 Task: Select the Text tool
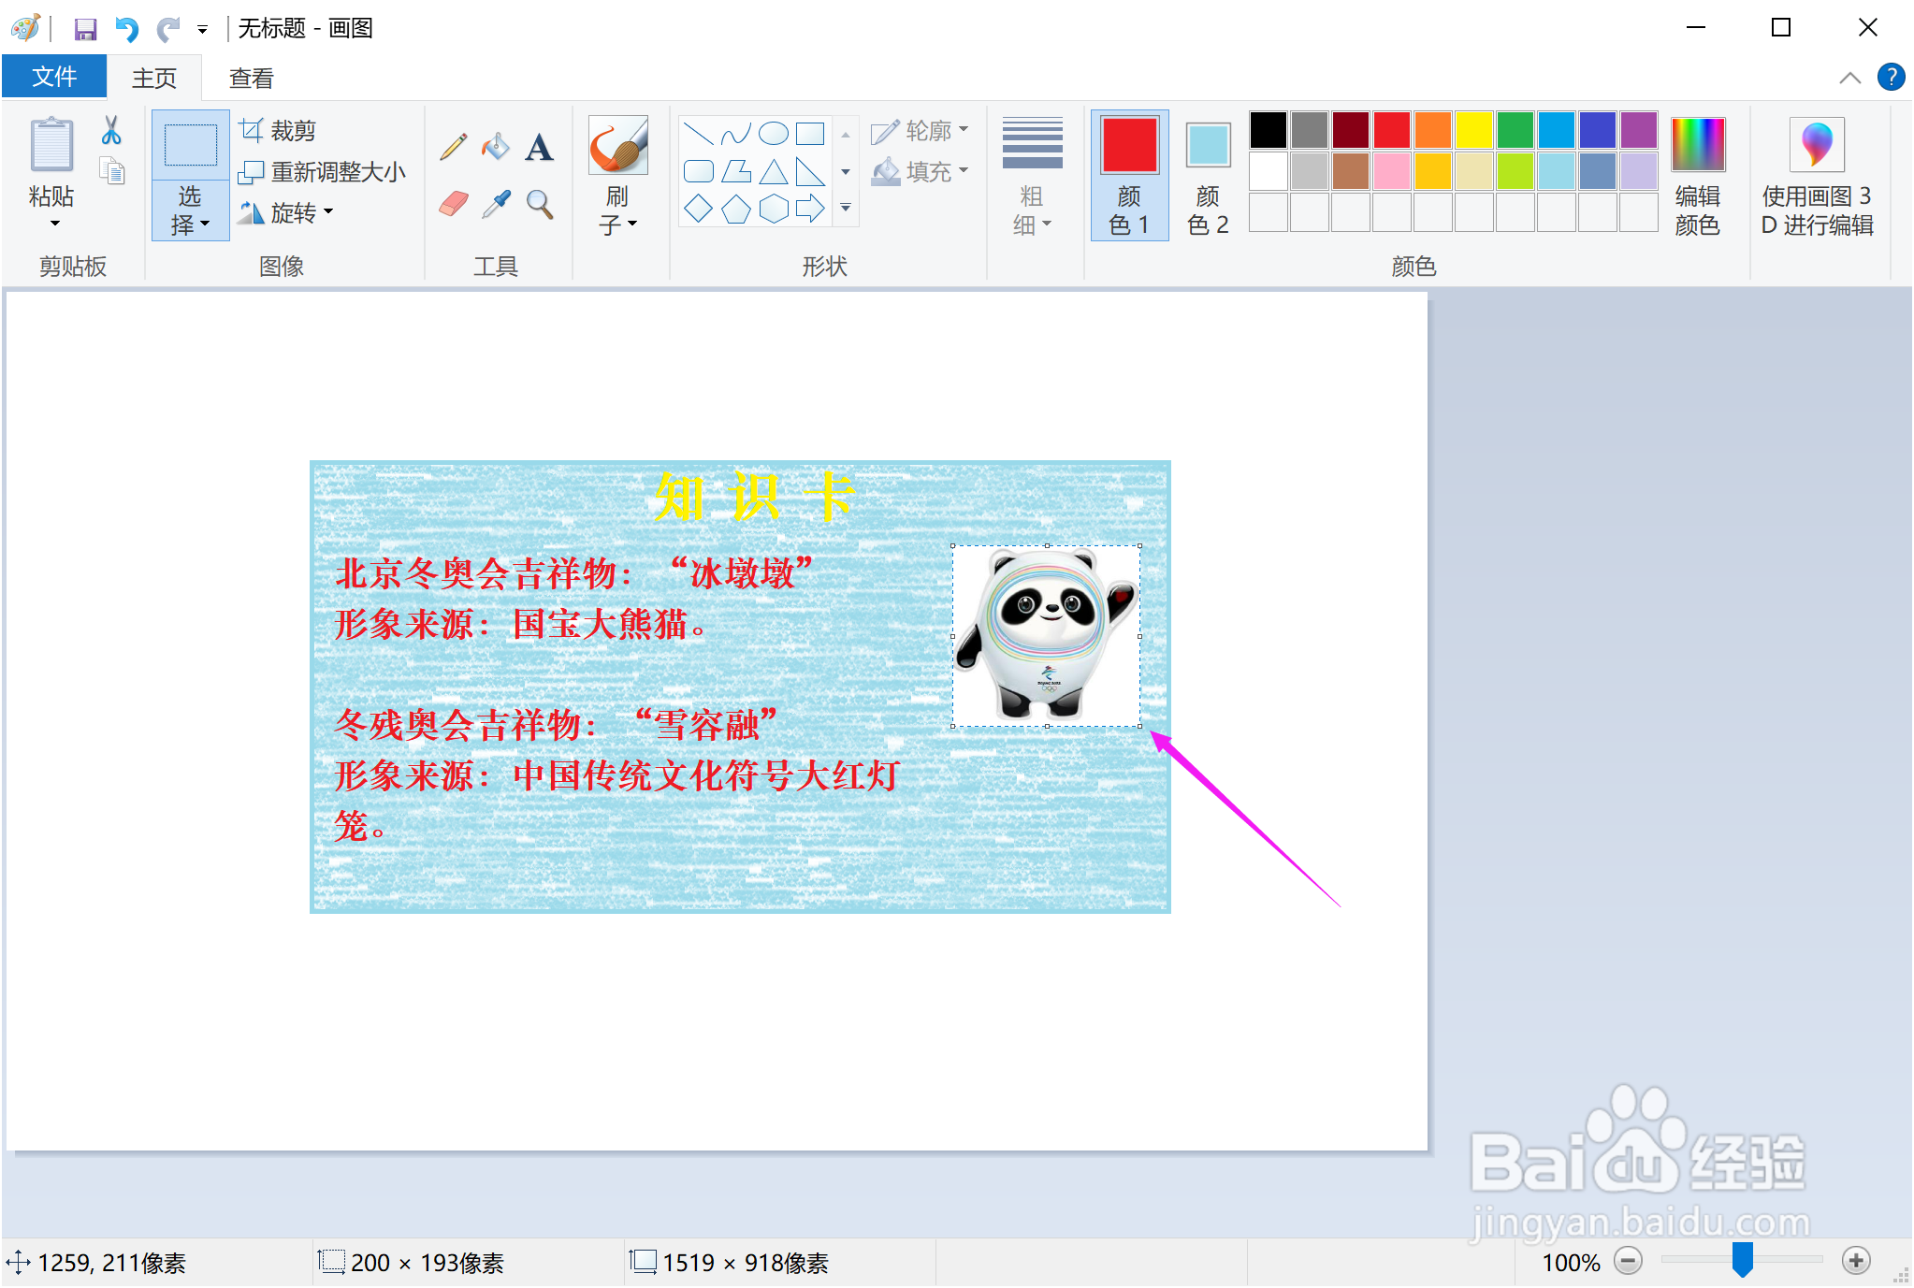[x=539, y=147]
